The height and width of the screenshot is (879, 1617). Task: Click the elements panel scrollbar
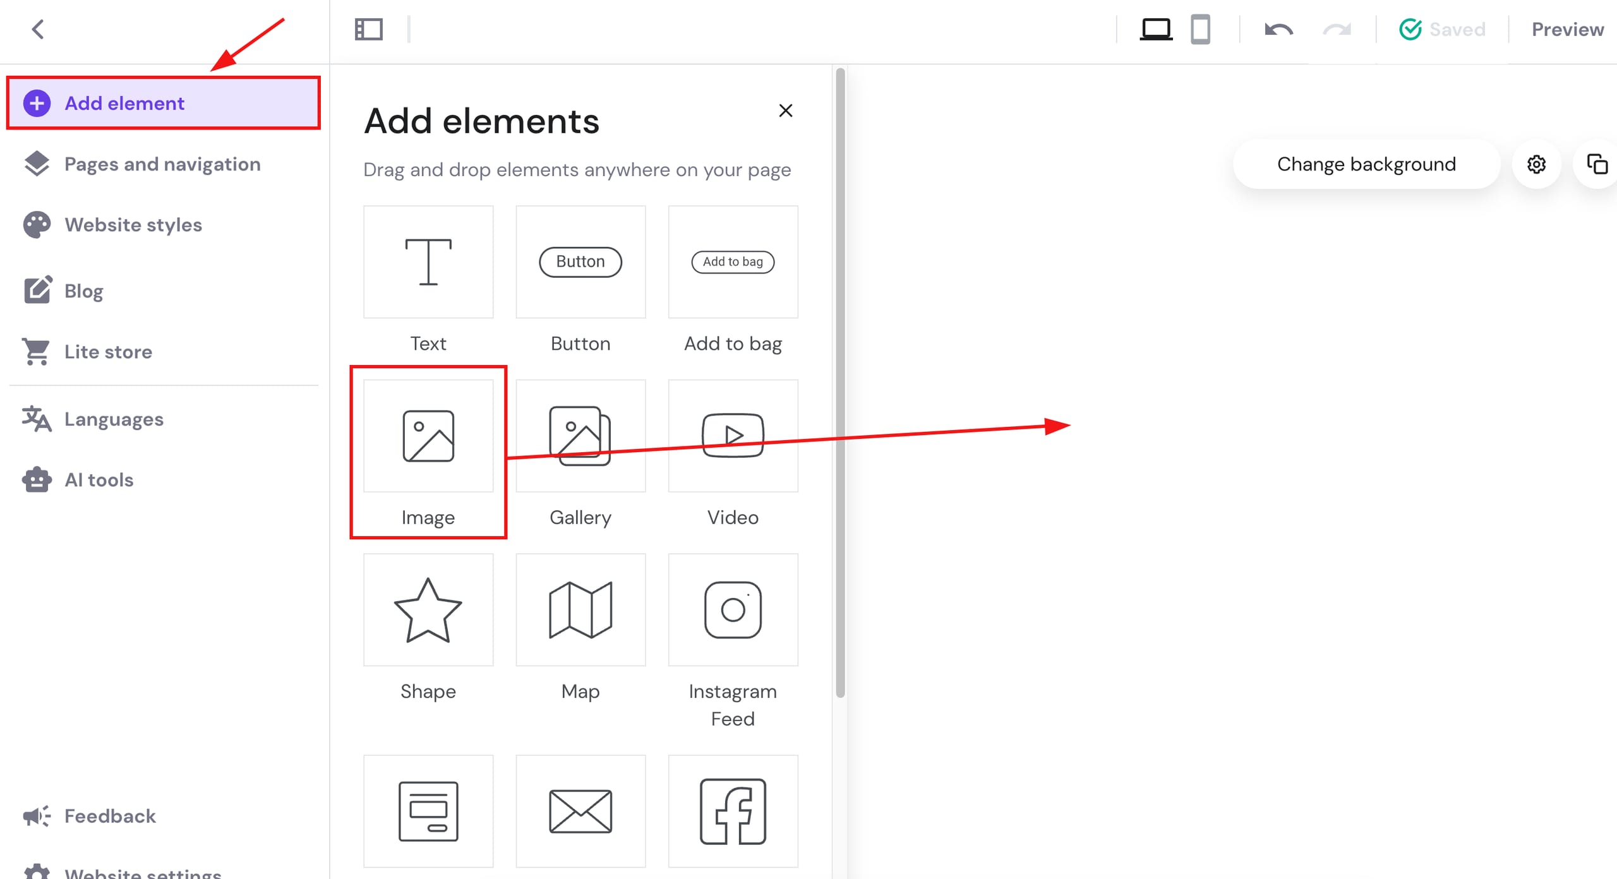coord(840,379)
